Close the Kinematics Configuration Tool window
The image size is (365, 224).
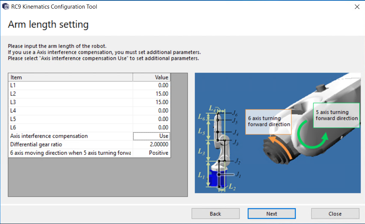pos(356,6)
